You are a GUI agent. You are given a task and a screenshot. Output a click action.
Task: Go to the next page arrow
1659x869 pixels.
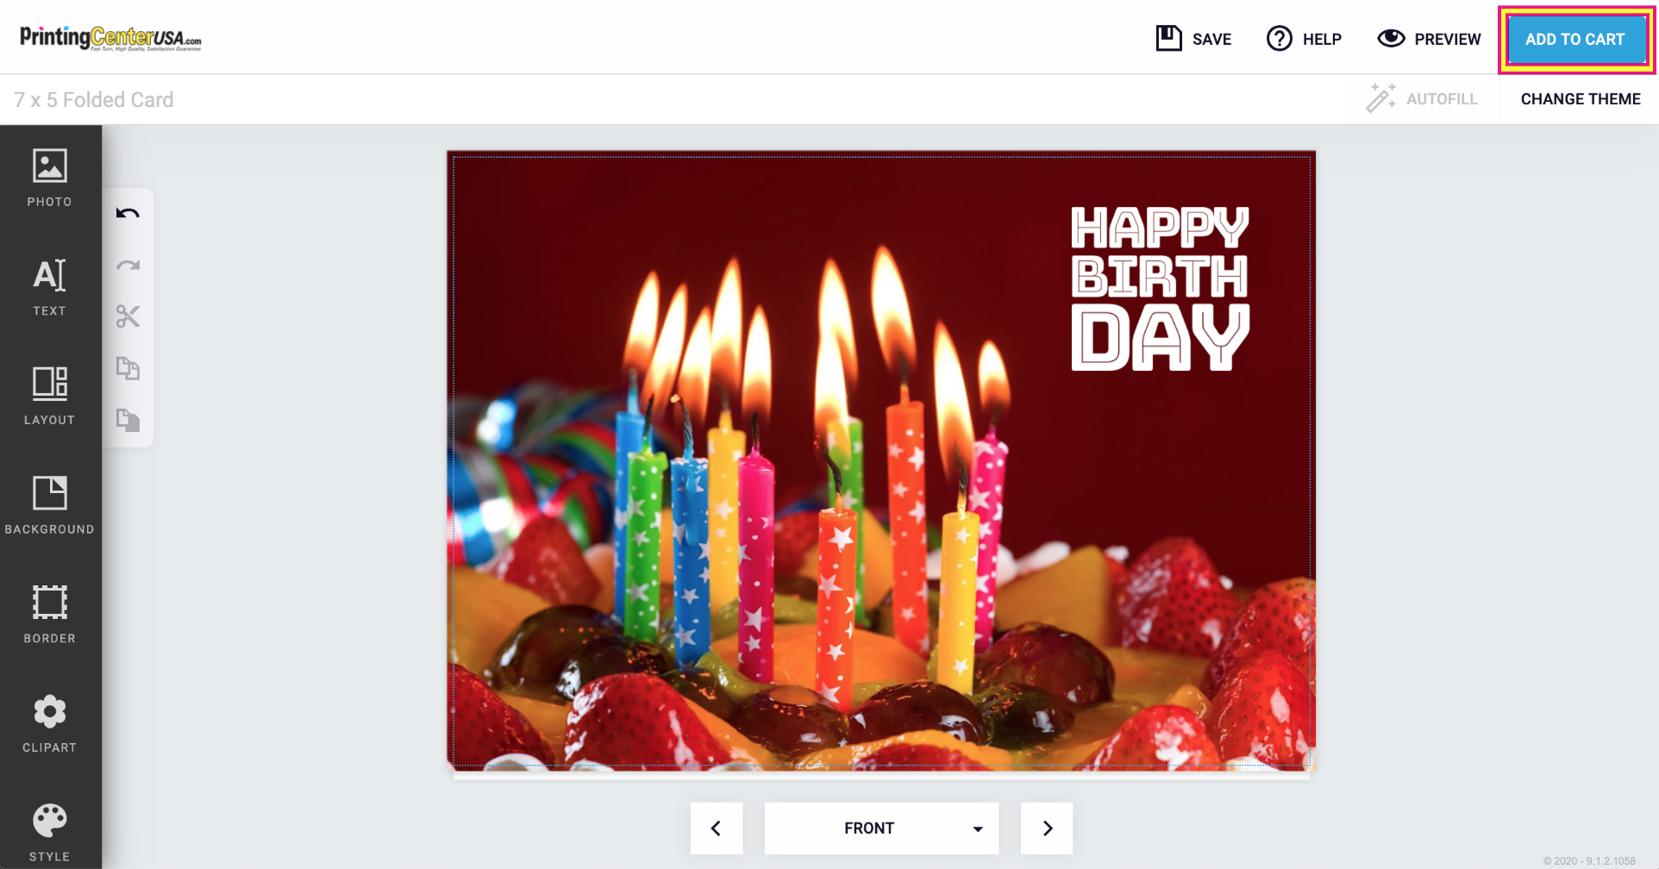pyautogui.click(x=1047, y=828)
